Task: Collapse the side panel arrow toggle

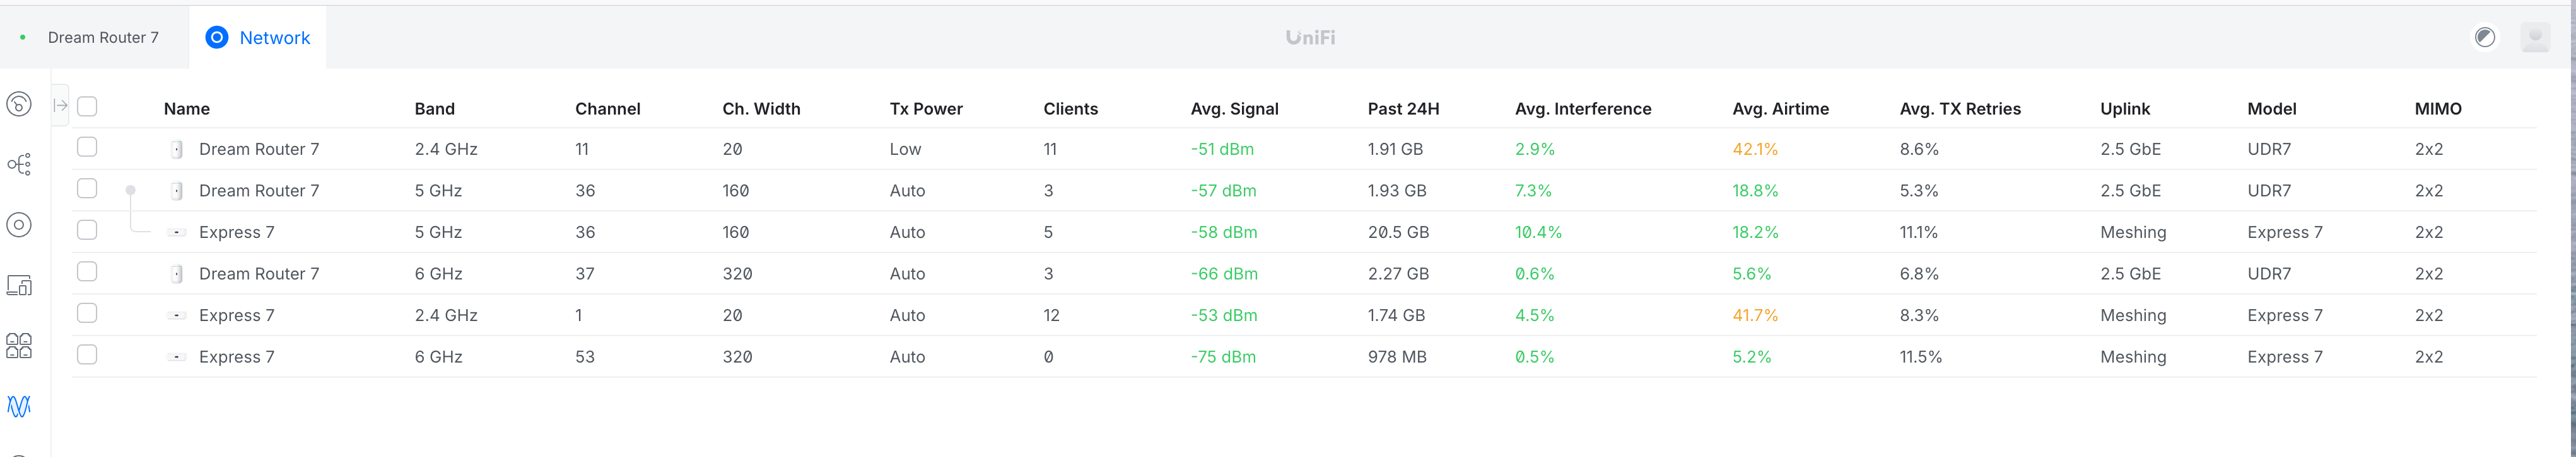Action: click(x=60, y=104)
